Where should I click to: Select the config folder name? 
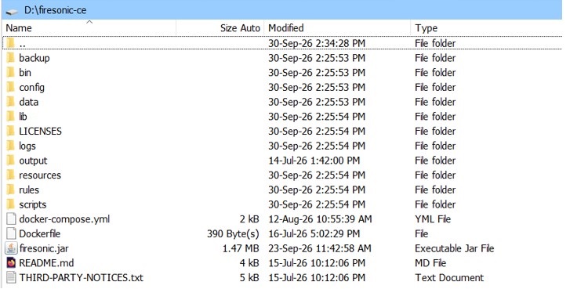pos(31,87)
